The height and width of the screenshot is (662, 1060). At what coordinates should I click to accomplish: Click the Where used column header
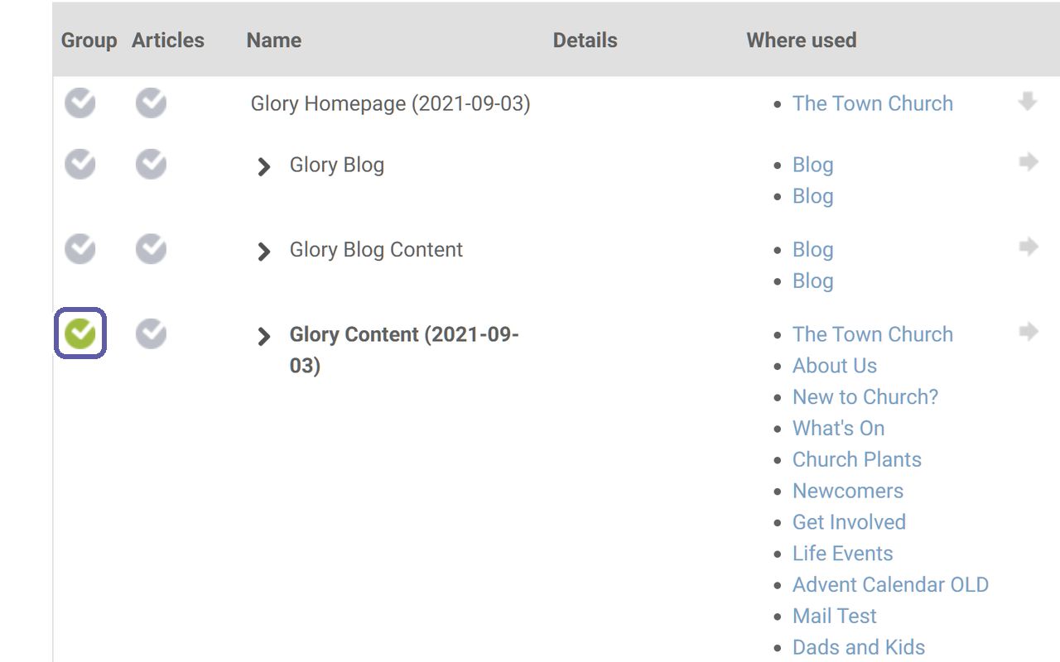click(x=802, y=40)
